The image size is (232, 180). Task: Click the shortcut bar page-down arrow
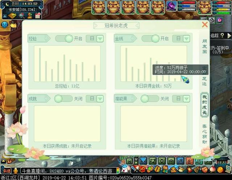click(x=136, y=163)
